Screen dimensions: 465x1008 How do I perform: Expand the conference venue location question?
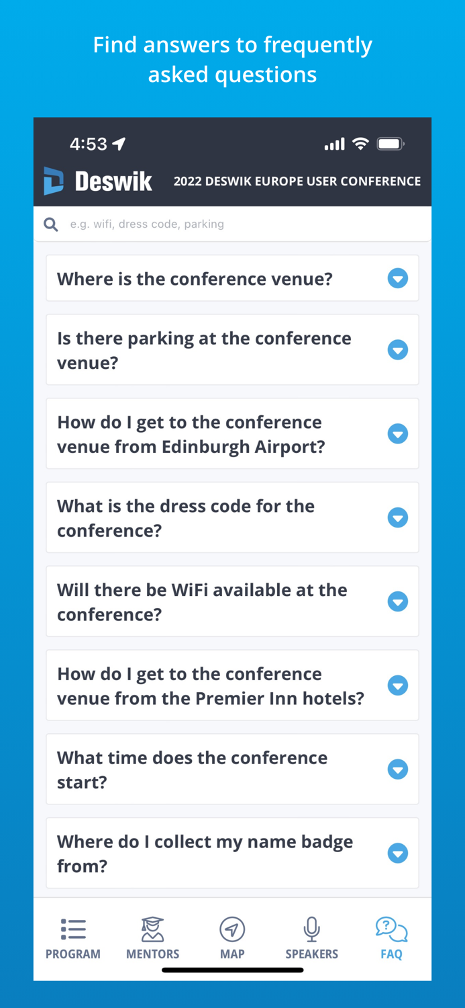398,278
